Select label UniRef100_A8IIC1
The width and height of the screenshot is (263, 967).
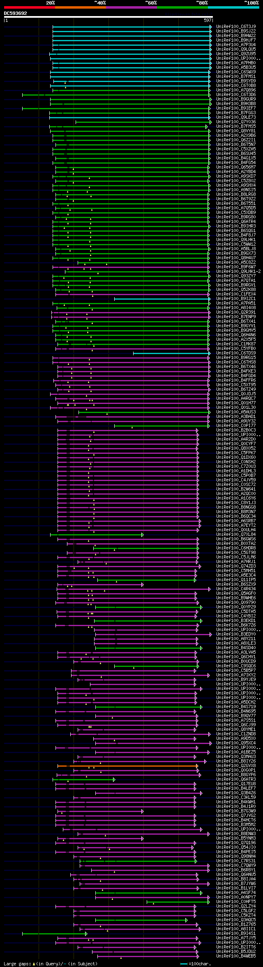click(236, 929)
